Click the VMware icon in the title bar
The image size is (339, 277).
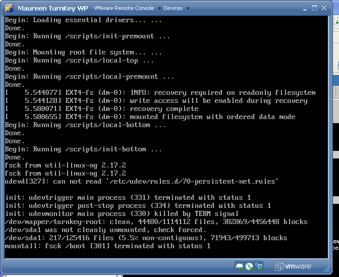[x=9, y=8]
